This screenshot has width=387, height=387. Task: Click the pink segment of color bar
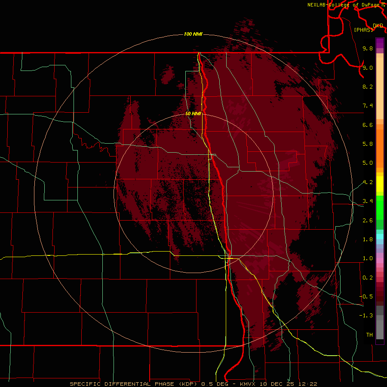click(380, 261)
